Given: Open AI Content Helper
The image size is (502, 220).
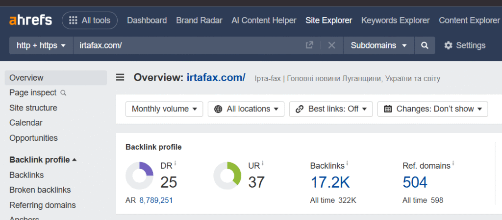Looking at the screenshot, I should [x=264, y=21].
